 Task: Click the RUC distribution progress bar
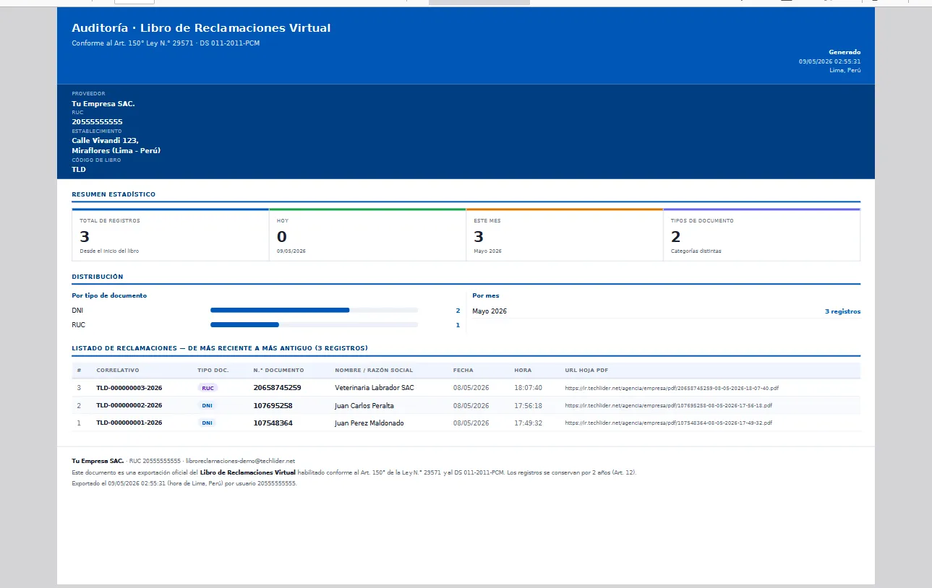click(x=314, y=325)
